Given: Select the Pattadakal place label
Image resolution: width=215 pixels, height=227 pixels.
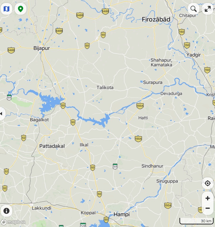Looking at the screenshot, I should click(x=52, y=146).
